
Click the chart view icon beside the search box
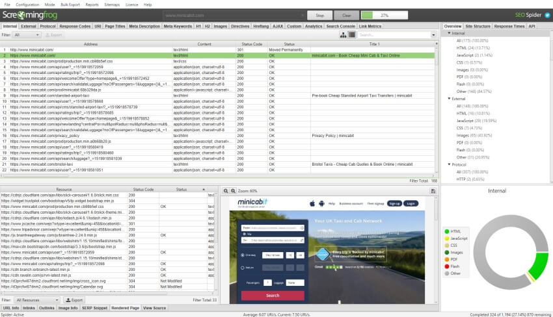(351, 35)
